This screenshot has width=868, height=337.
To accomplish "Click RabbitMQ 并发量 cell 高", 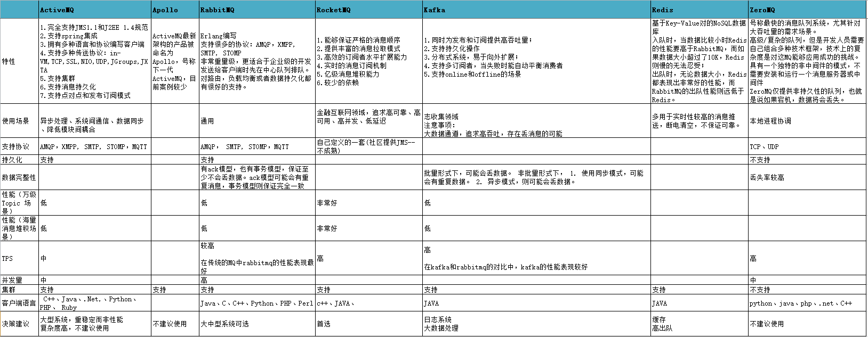I will pos(258,280).
